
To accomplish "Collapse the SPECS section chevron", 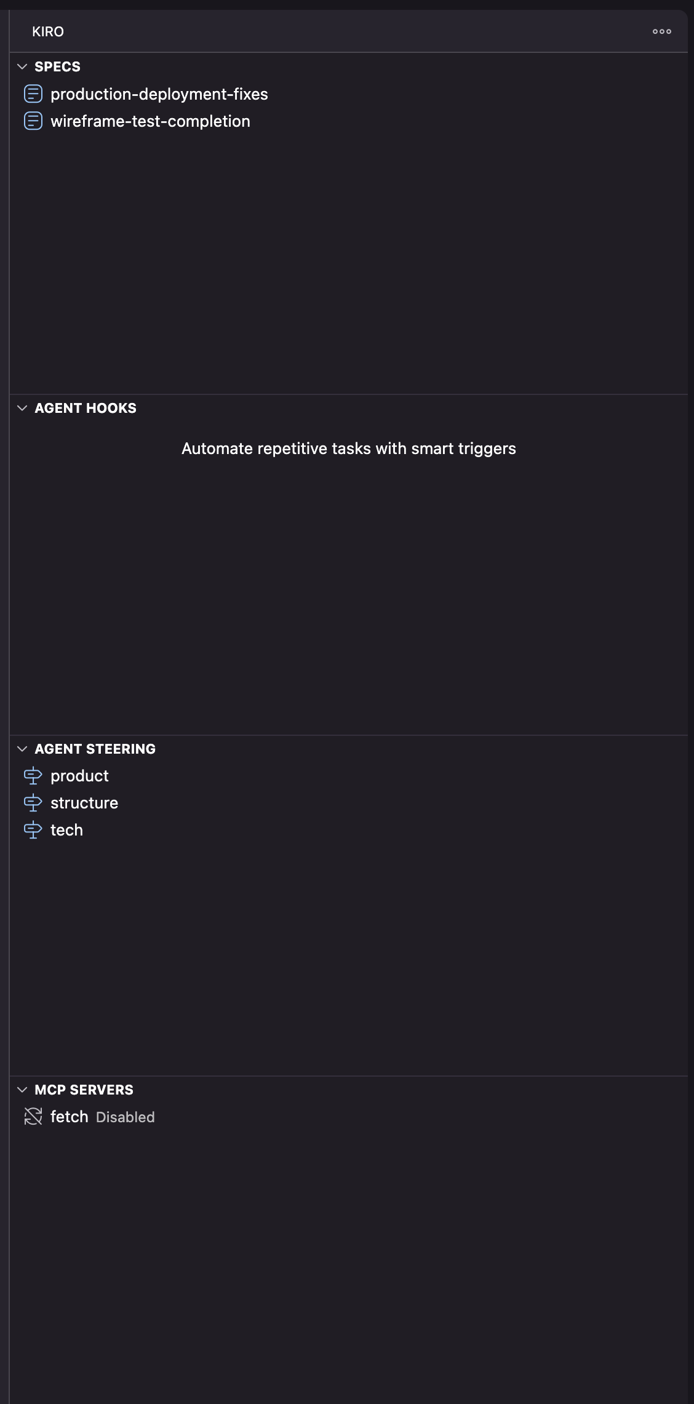I will click(22, 66).
